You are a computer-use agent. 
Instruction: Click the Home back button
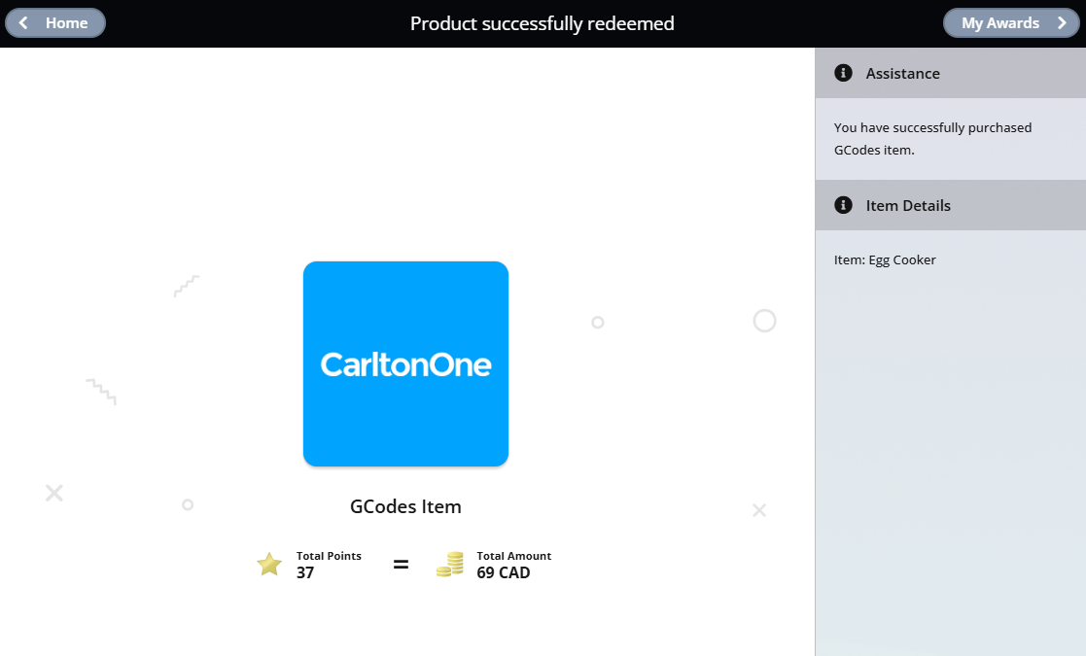55,23
